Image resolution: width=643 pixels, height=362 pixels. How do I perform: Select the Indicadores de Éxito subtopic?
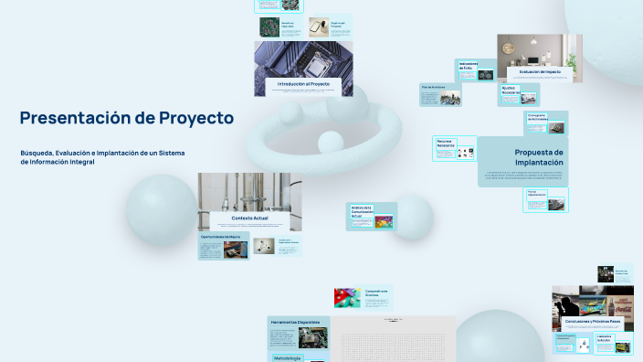[476, 70]
